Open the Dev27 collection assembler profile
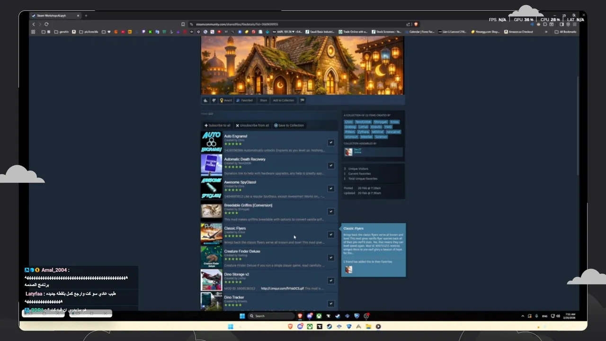The height and width of the screenshot is (341, 606). (x=373, y=152)
